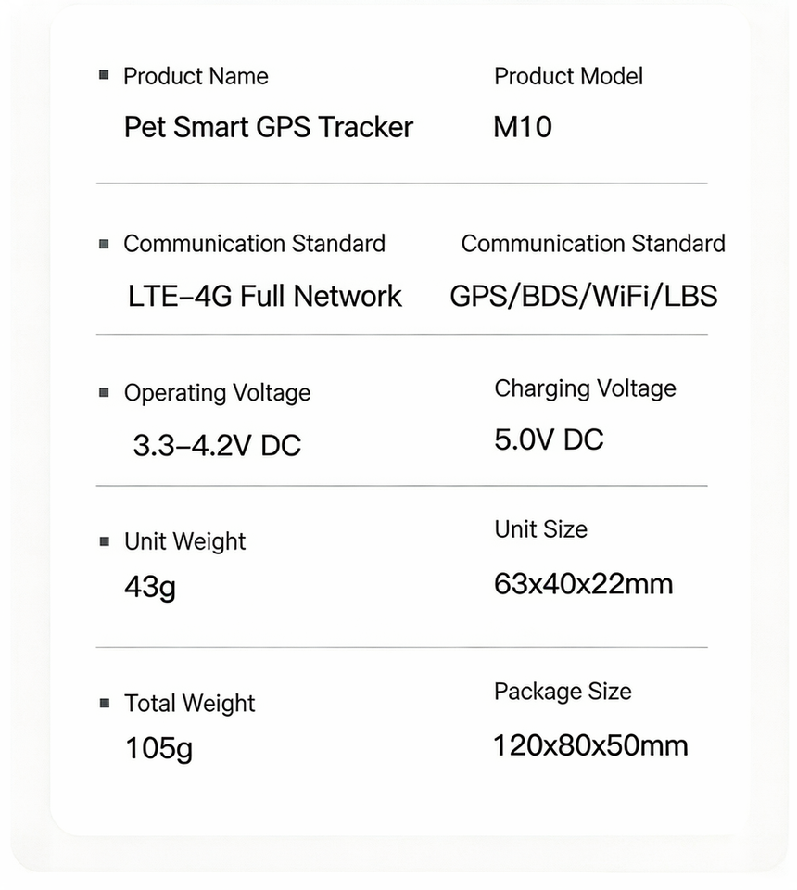Click the Unit Size label
The height and width of the screenshot is (890, 797).
(540, 529)
